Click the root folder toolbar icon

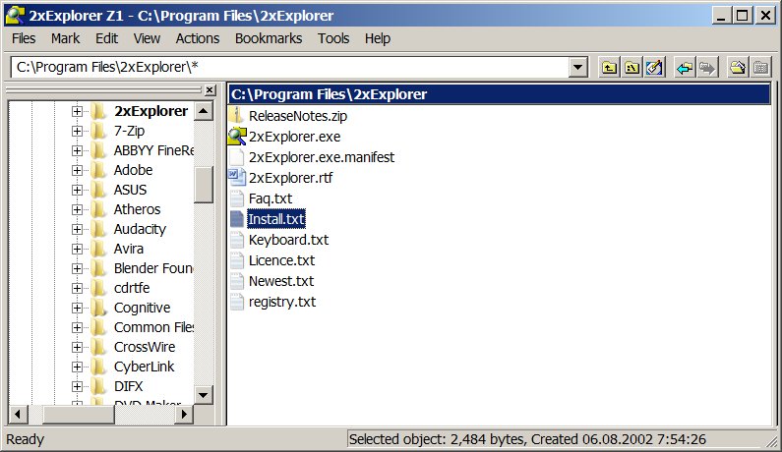pyautogui.click(x=632, y=67)
